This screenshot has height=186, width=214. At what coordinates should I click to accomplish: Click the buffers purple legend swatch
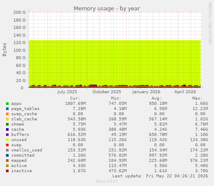[x=7, y=135]
